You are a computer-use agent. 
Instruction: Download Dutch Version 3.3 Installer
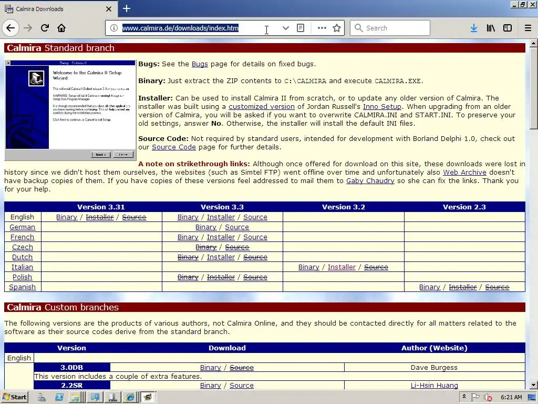point(221,257)
